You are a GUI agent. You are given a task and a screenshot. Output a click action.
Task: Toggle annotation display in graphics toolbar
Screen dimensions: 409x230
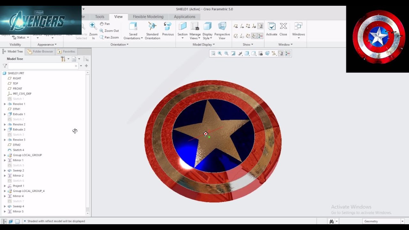281,54
